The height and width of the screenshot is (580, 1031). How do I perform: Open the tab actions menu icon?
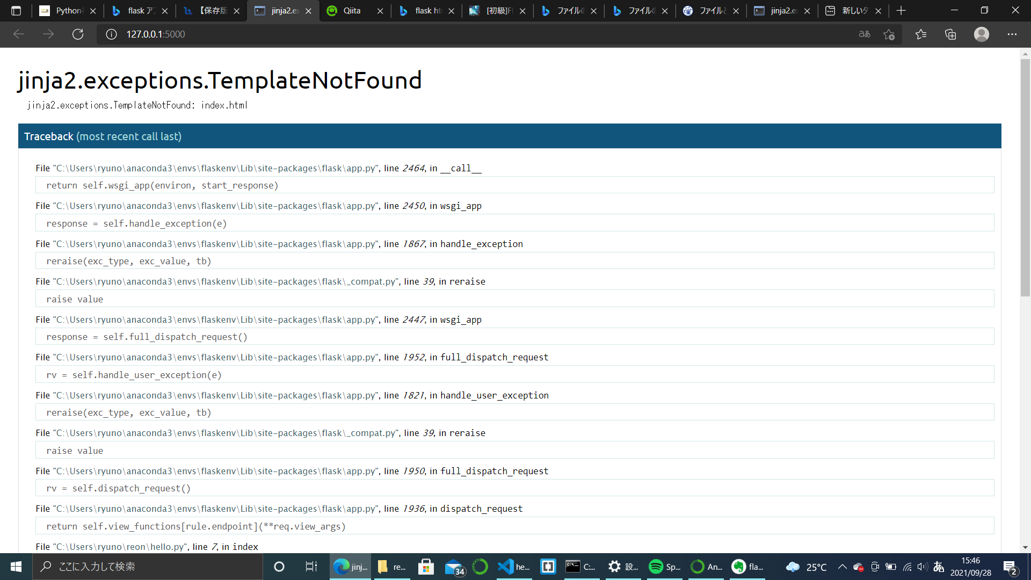click(16, 11)
